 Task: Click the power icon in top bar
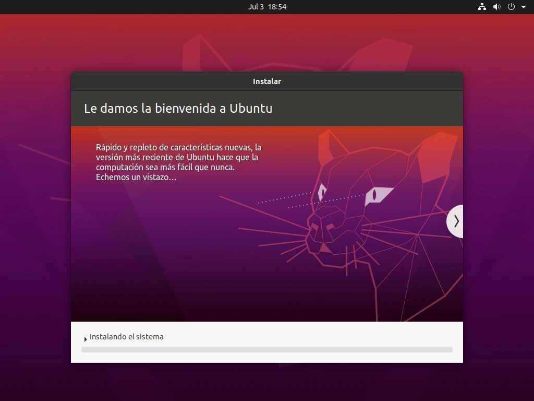click(x=511, y=7)
